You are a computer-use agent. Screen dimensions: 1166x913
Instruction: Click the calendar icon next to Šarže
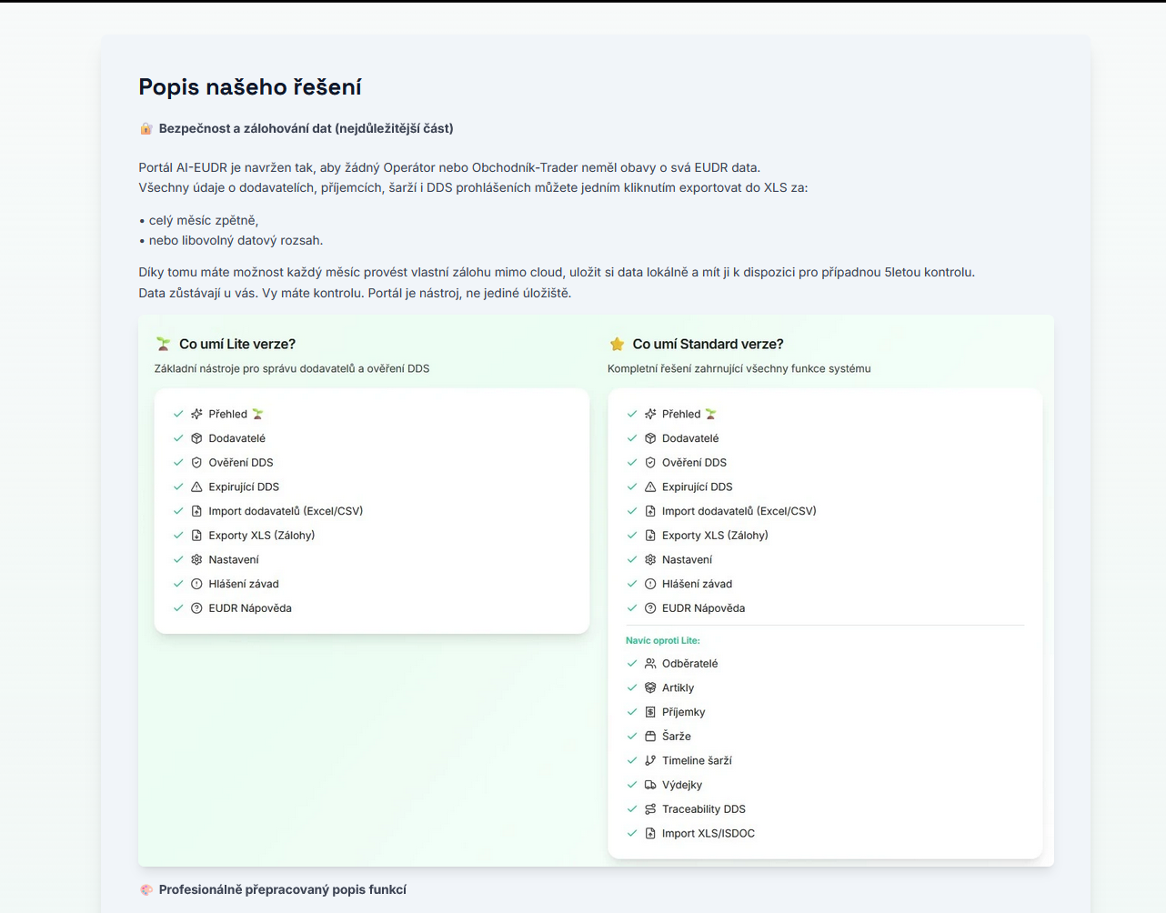click(x=650, y=737)
